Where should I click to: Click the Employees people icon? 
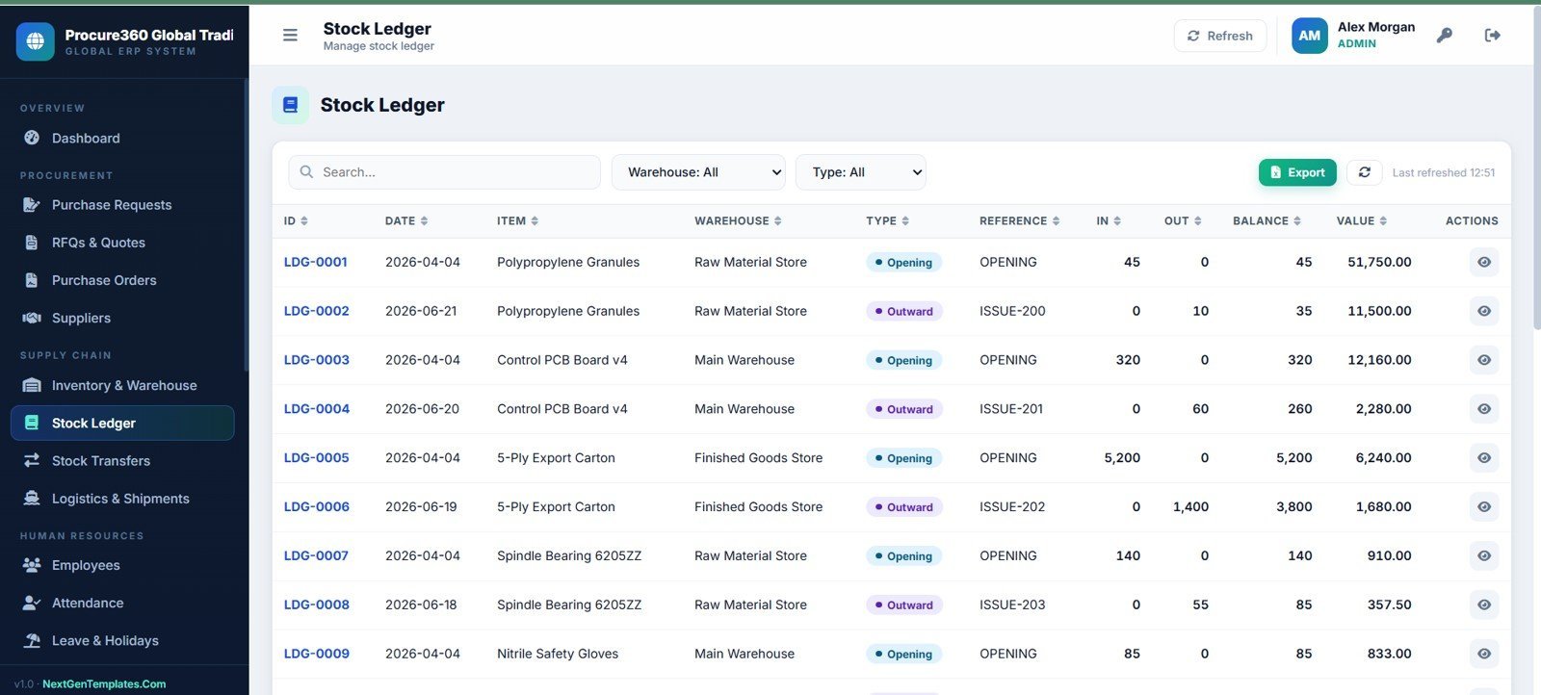pyautogui.click(x=32, y=565)
